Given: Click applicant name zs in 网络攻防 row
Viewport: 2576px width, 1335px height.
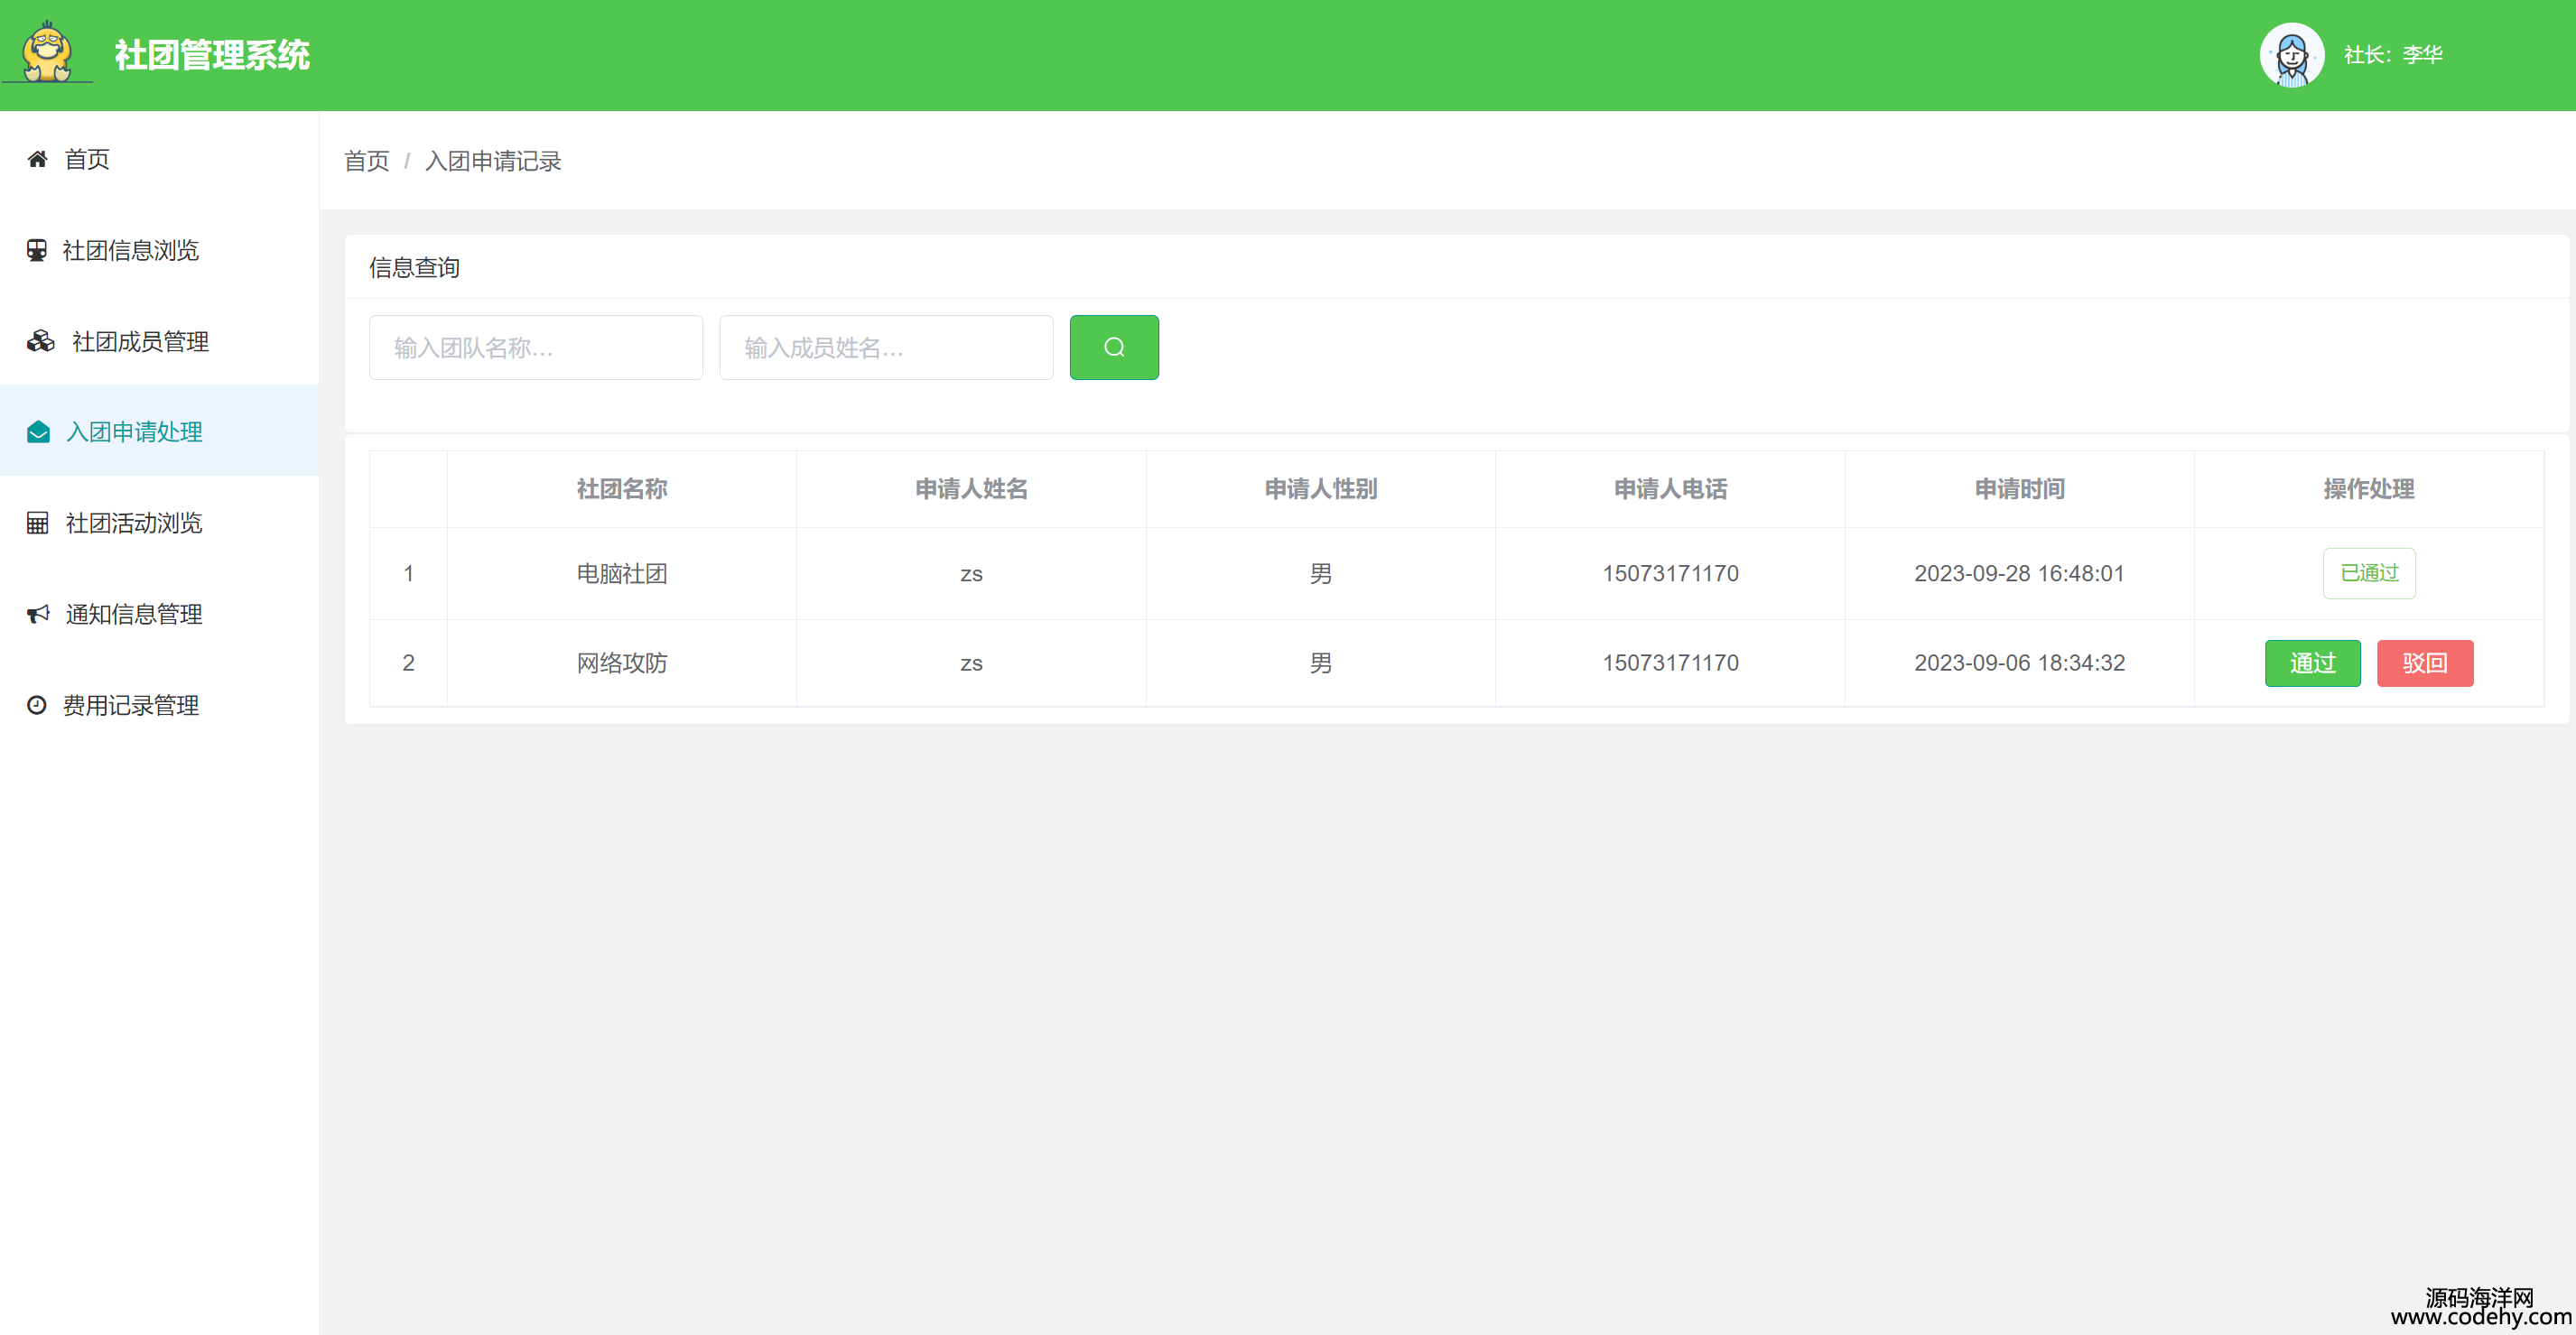Looking at the screenshot, I should [x=971, y=664].
